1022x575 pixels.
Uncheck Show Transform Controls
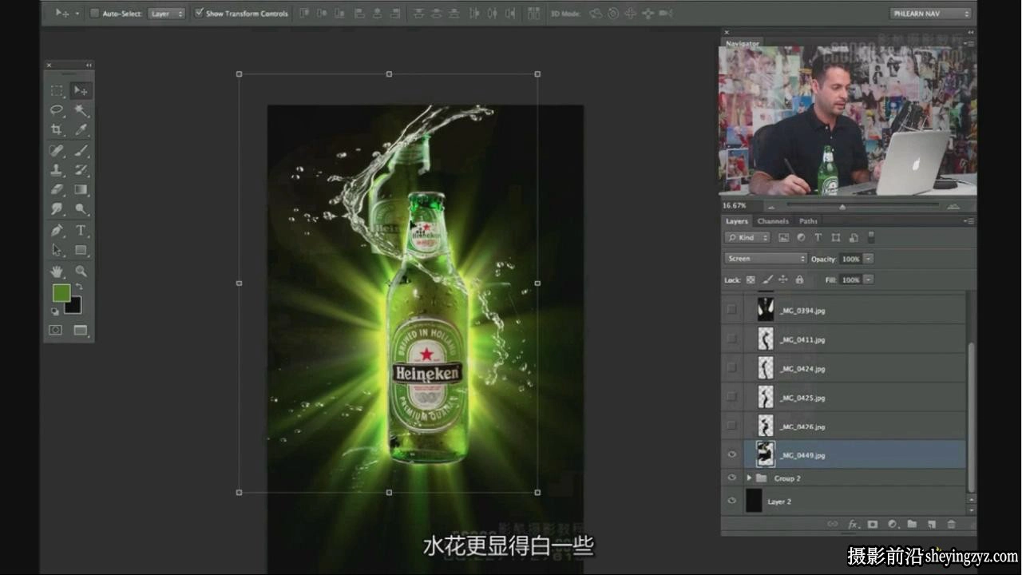(199, 14)
